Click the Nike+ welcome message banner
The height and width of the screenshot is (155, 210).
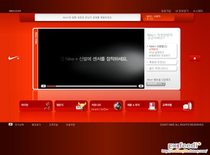(x=88, y=17)
